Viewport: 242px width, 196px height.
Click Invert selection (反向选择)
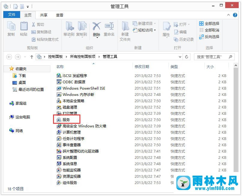[209, 37]
